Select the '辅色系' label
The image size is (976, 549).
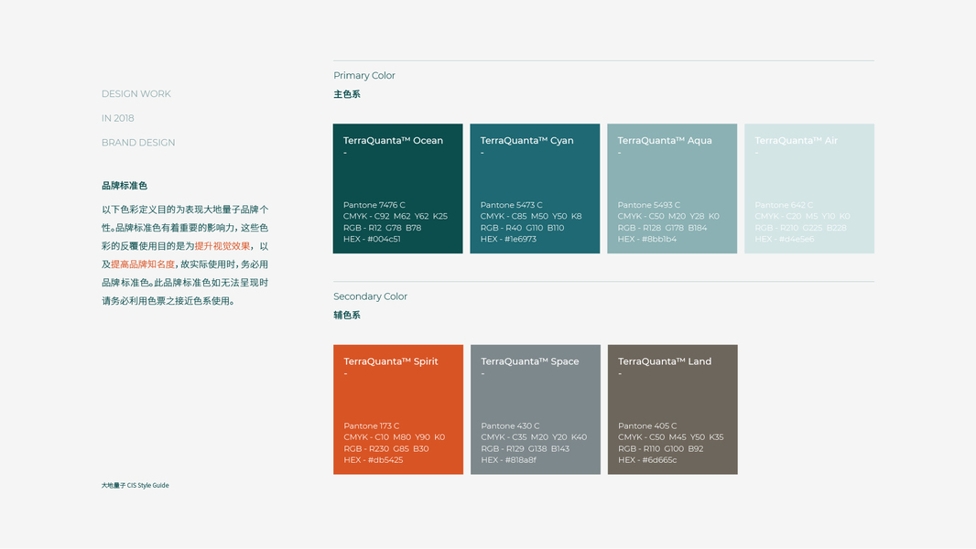[347, 316]
